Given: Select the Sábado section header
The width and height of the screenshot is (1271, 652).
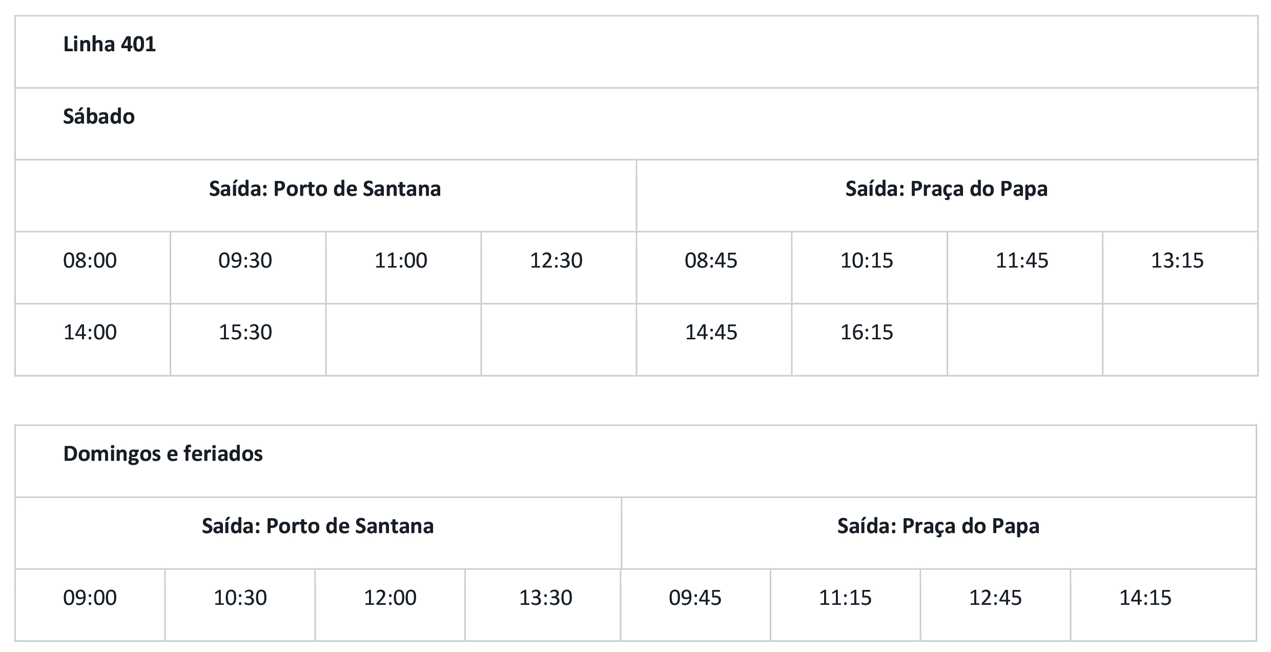Looking at the screenshot, I should click(99, 117).
